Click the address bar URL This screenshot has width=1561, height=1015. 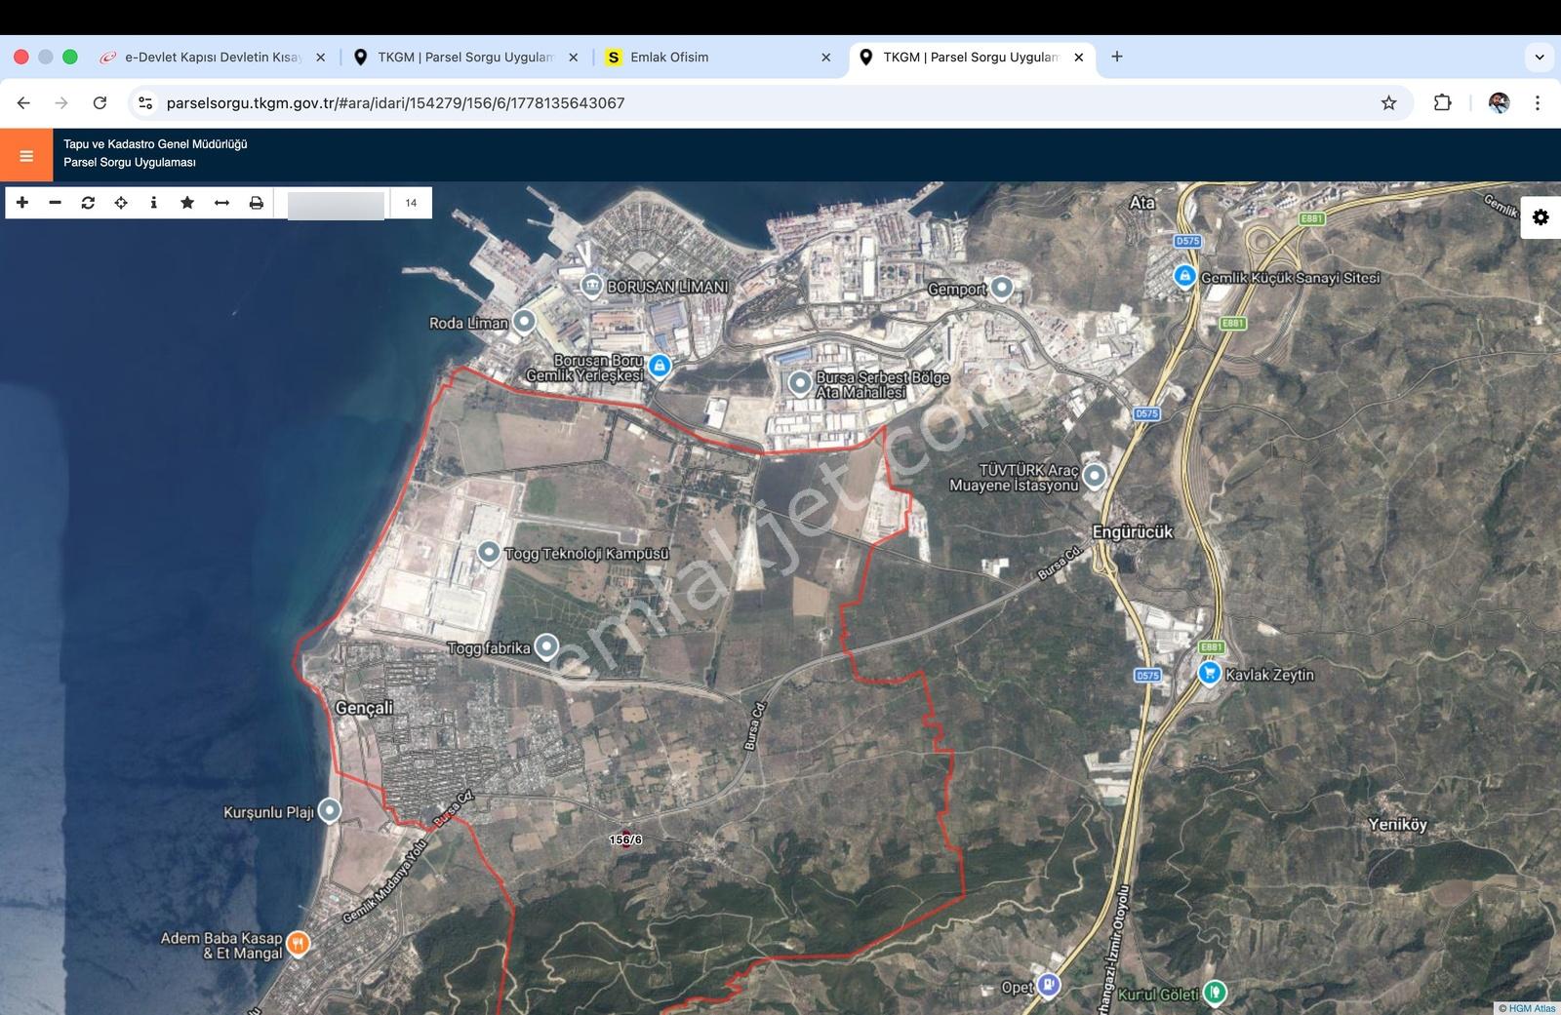point(395,103)
